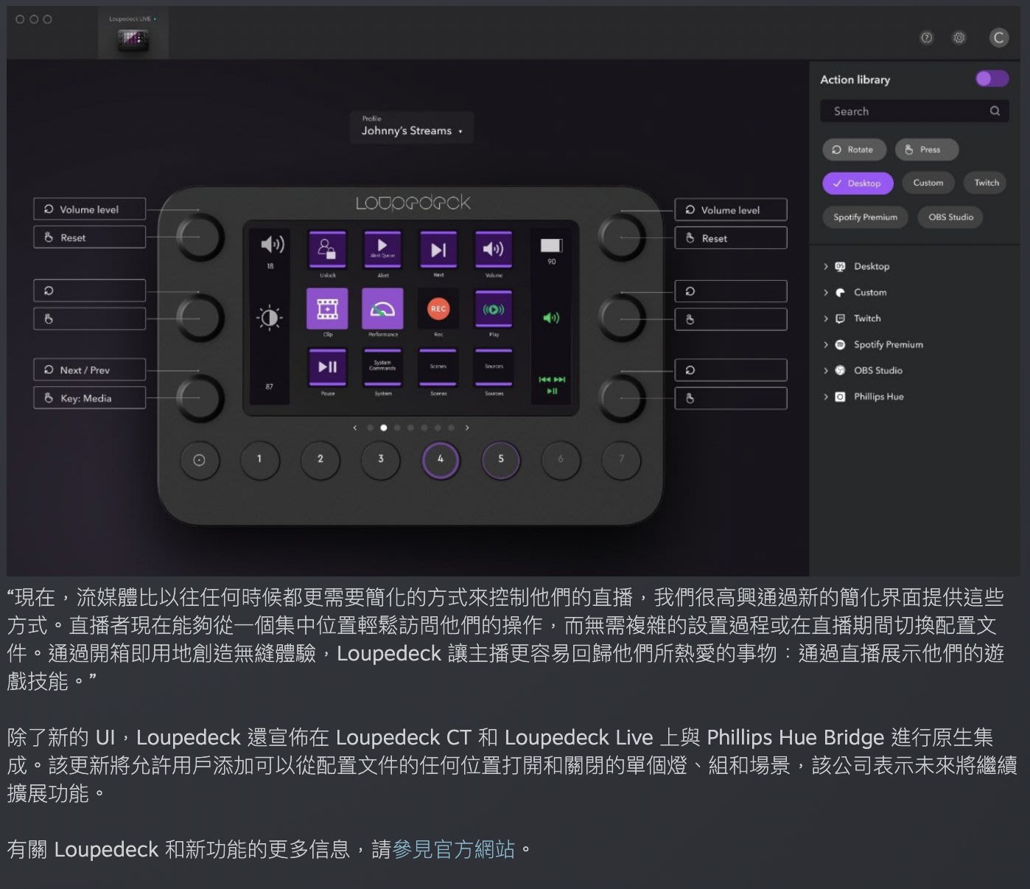Select the dimmed workspace button 6
This screenshot has height=889, width=1030.
click(561, 460)
